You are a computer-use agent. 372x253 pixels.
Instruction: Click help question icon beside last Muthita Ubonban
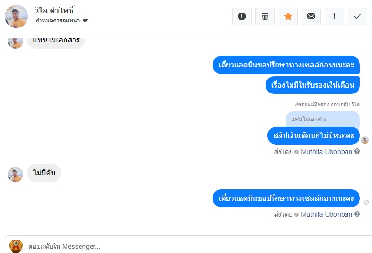[x=357, y=214]
